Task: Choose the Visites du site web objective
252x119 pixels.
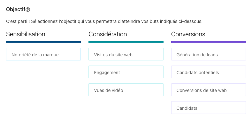Action: click(x=126, y=54)
